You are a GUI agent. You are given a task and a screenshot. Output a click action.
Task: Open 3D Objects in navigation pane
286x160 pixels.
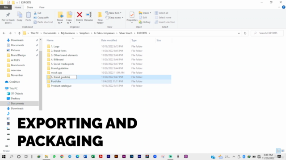(17, 93)
